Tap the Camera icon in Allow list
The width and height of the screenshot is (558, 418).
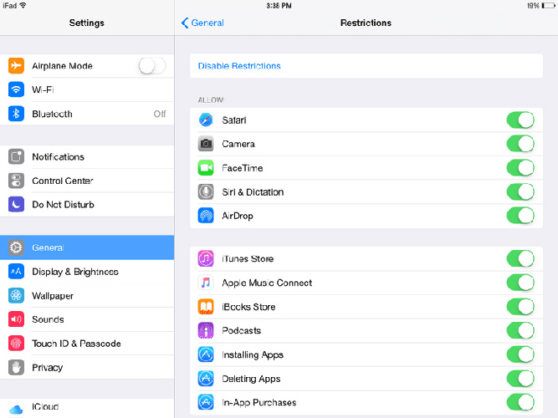pyautogui.click(x=206, y=144)
